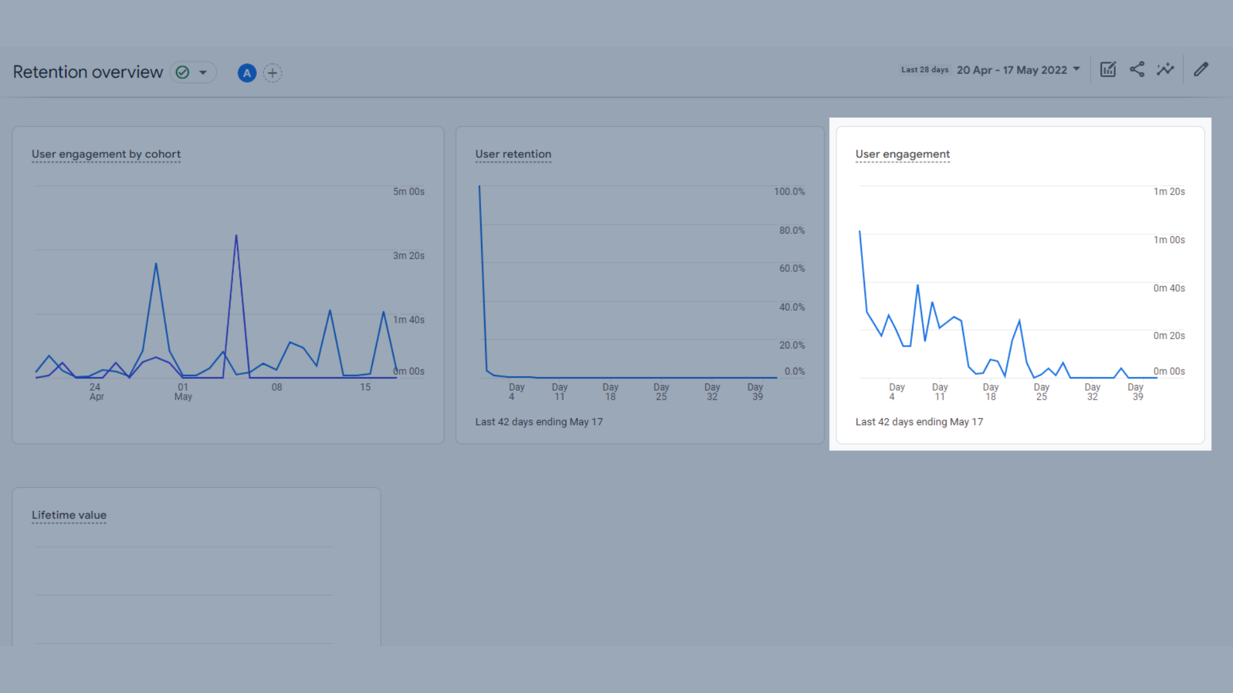Click the Add comparison plus icon
The height and width of the screenshot is (693, 1233).
tap(272, 73)
